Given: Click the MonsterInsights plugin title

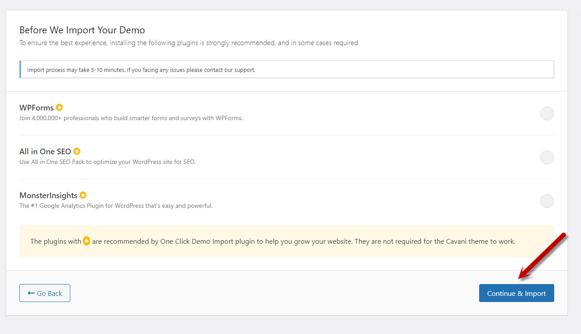Looking at the screenshot, I should (x=48, y=195).
